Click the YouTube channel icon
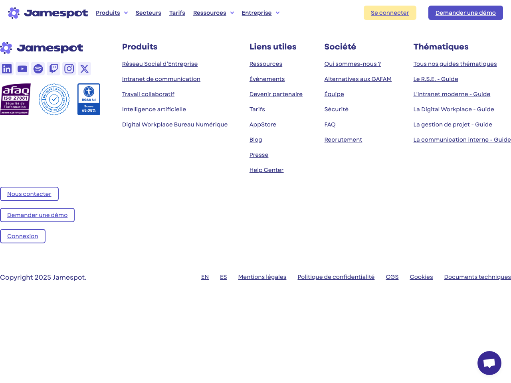Screen dimensions: 511x383 point(22,69)
